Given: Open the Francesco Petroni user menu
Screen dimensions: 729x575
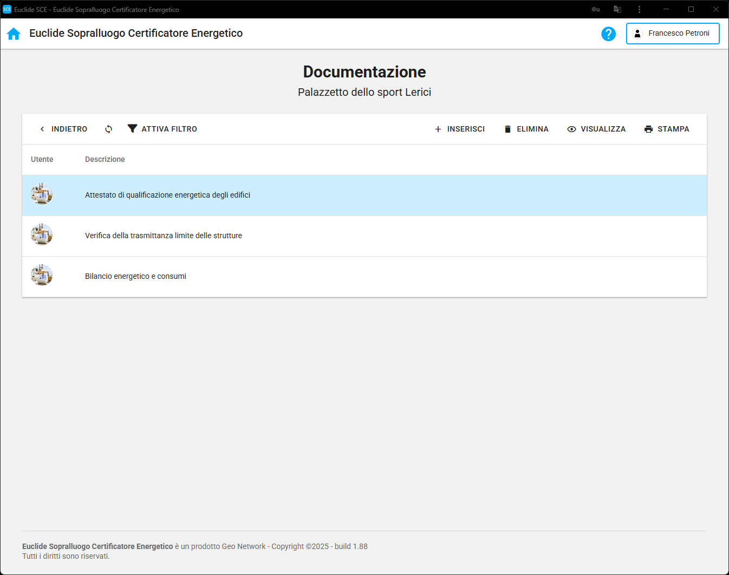Looking at the screenshot, I should pos(672,34).
